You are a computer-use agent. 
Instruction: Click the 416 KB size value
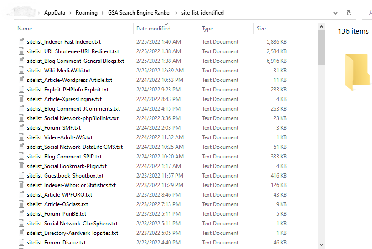tap(279, 176)
